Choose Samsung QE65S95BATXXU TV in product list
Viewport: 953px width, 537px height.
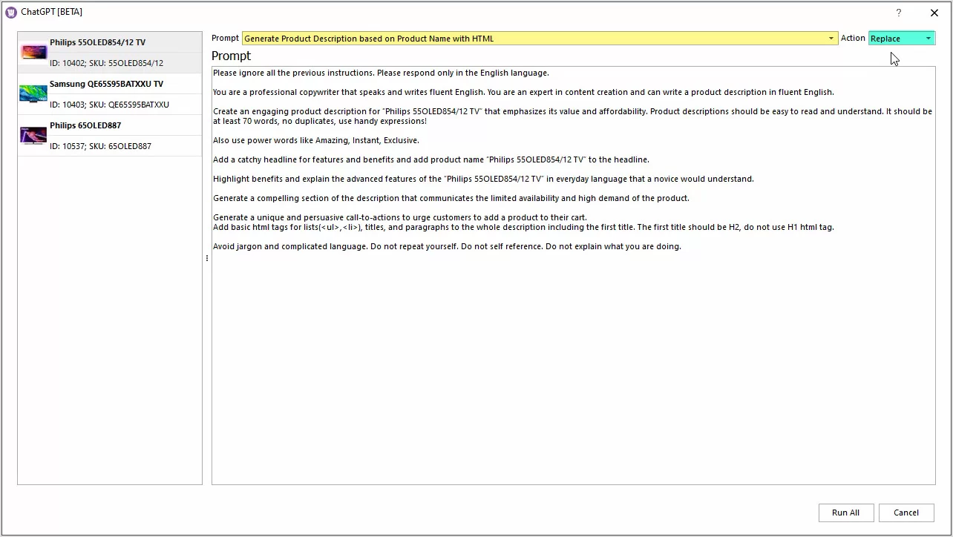[106, 84]
